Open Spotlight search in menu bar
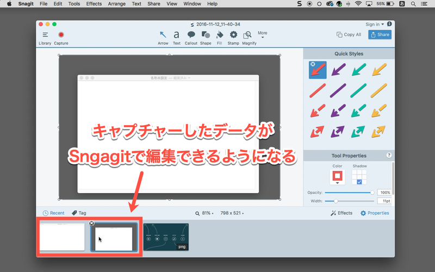435x272 pixels. point(413,4)
